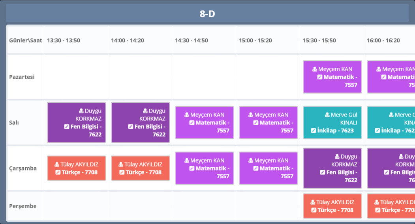Click edit icon beside İnkilap - 7623 at Salı 15:30
The height and width of the screenshot is (224, 415).
314,130
